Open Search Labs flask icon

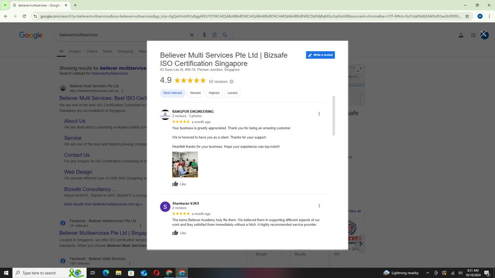461,35
